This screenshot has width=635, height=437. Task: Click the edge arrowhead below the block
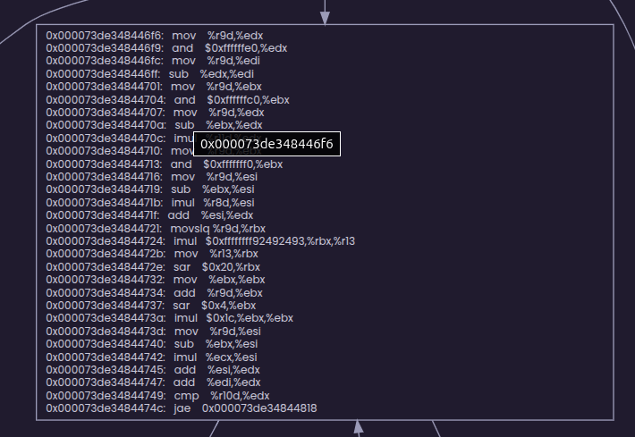359,427
